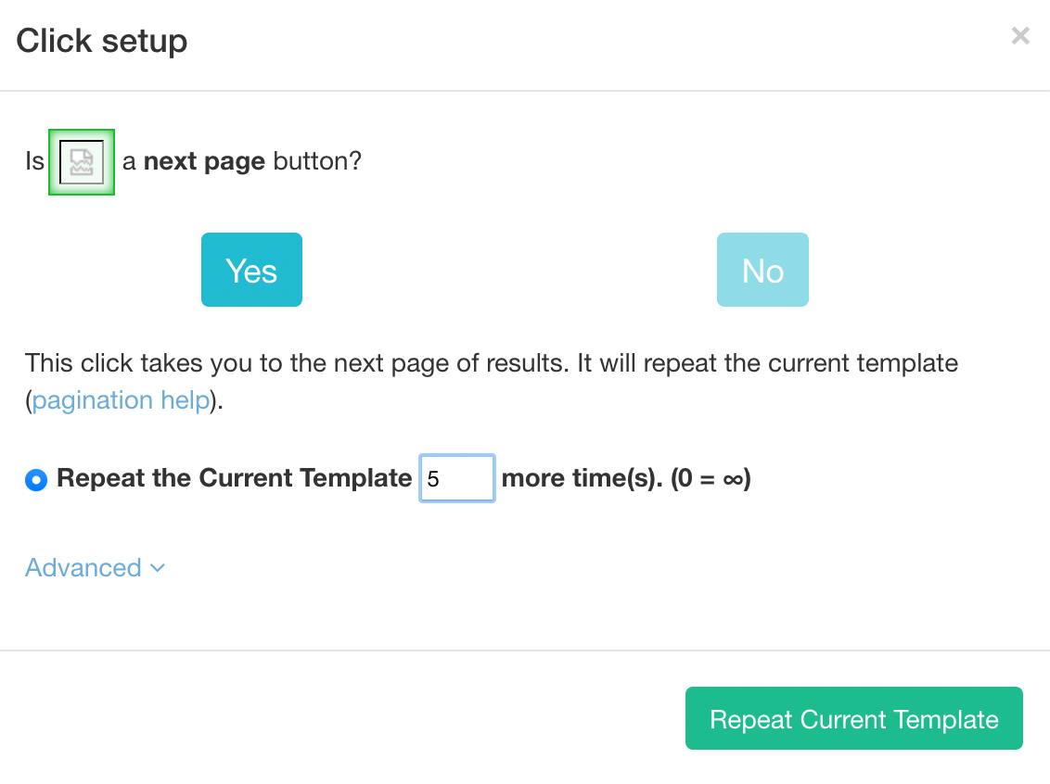The image size is (1050, 784).
Task: Click the next-page description paragraph
Action: point(492,381)
